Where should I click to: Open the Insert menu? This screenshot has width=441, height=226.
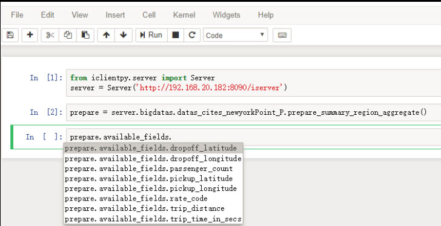[115, 15]
